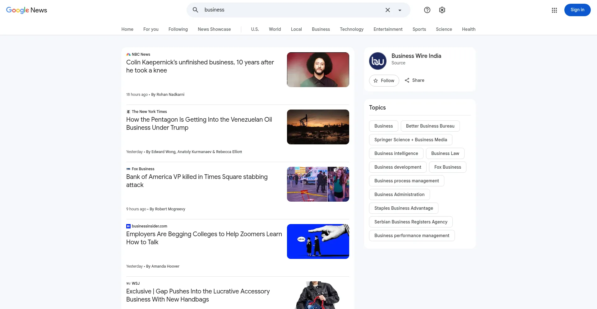597x309 pixels.
Task: Select the Fox Business topic chip
Action: [448, 167]
